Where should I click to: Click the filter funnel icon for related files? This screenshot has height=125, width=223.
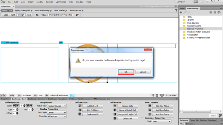point(176,10)
